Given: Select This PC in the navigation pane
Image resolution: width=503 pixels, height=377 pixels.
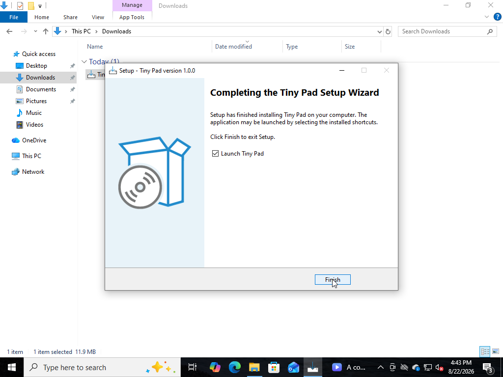Looking at the screenshot, I should click(31, 156).
